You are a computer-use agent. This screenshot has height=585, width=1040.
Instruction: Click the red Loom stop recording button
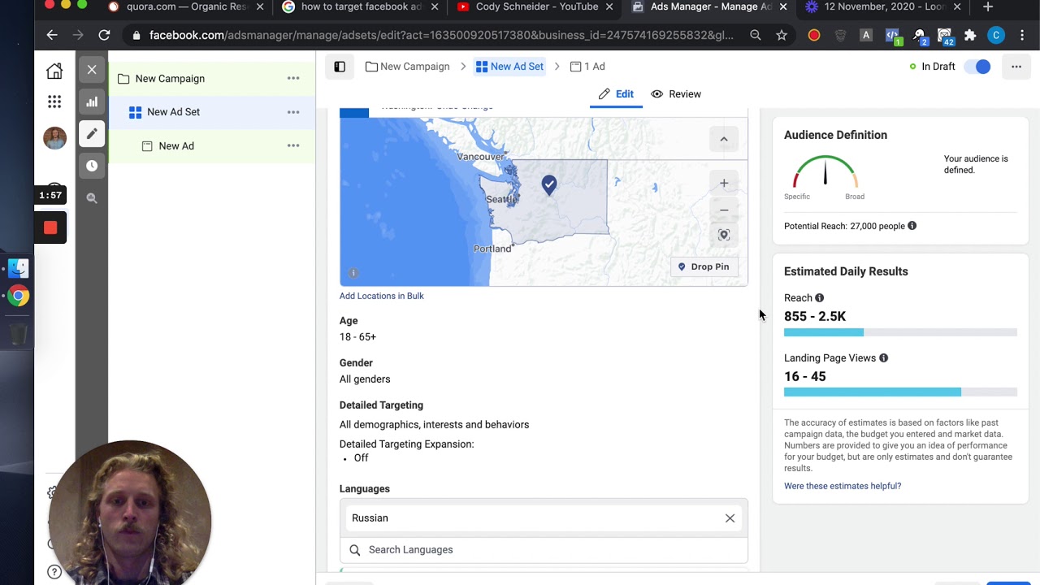point(50,227)
